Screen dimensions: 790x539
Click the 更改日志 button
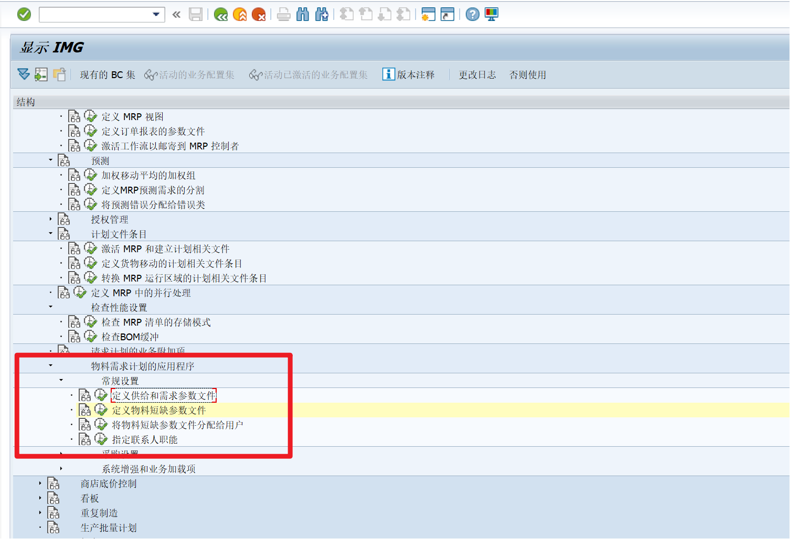pyautogui.click(x=477, y=74)
